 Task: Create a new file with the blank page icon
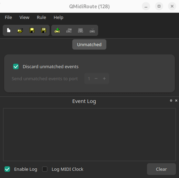9,30
